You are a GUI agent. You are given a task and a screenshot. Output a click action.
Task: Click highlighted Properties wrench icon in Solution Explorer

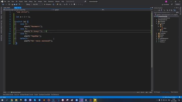click(x=175, y=10)
